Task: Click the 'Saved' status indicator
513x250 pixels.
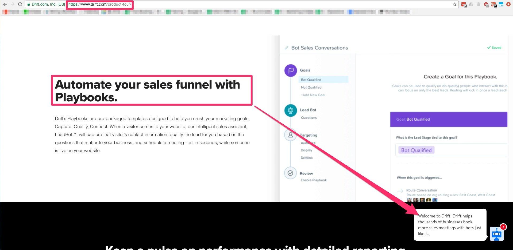Action: 494,47
